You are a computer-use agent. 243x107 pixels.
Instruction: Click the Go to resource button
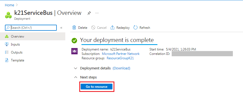pos(96,87)
